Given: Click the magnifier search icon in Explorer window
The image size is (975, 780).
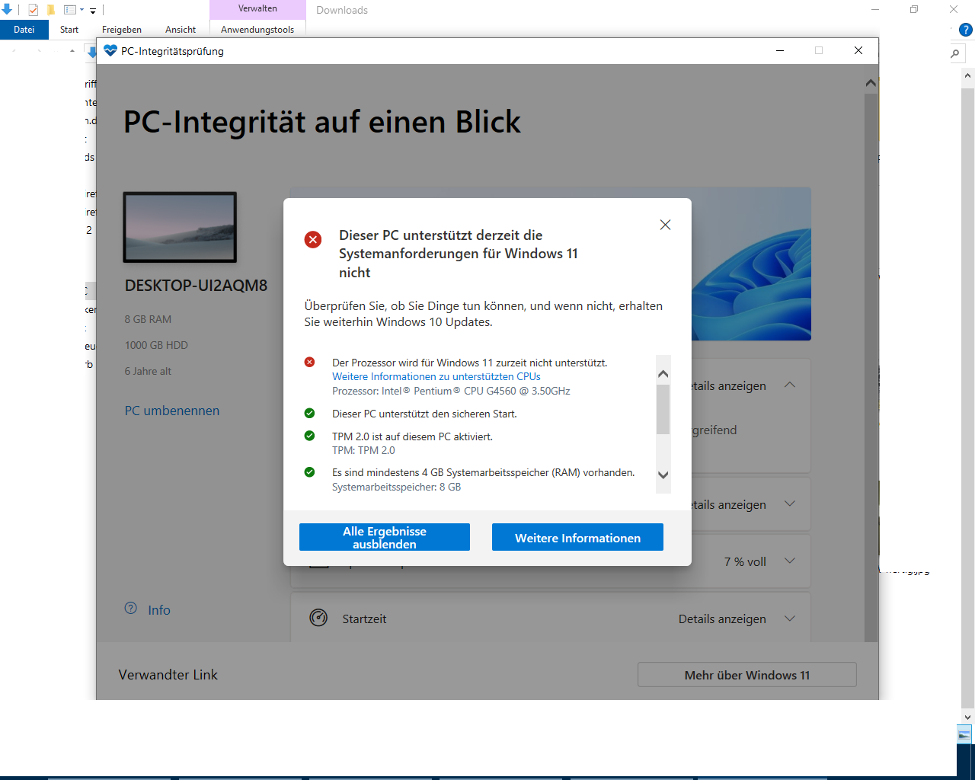Looking at the screenshot, I should [955, 53].
